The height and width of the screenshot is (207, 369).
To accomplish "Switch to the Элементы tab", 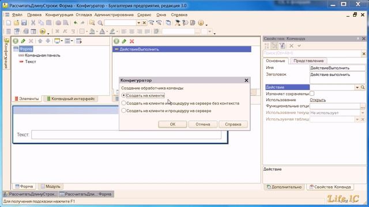I will pyautogui.click(x=27, y=99).
